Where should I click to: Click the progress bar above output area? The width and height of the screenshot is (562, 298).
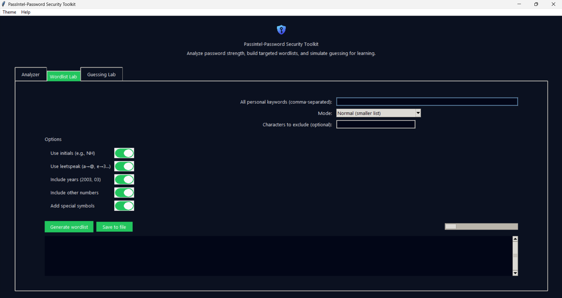481,226
